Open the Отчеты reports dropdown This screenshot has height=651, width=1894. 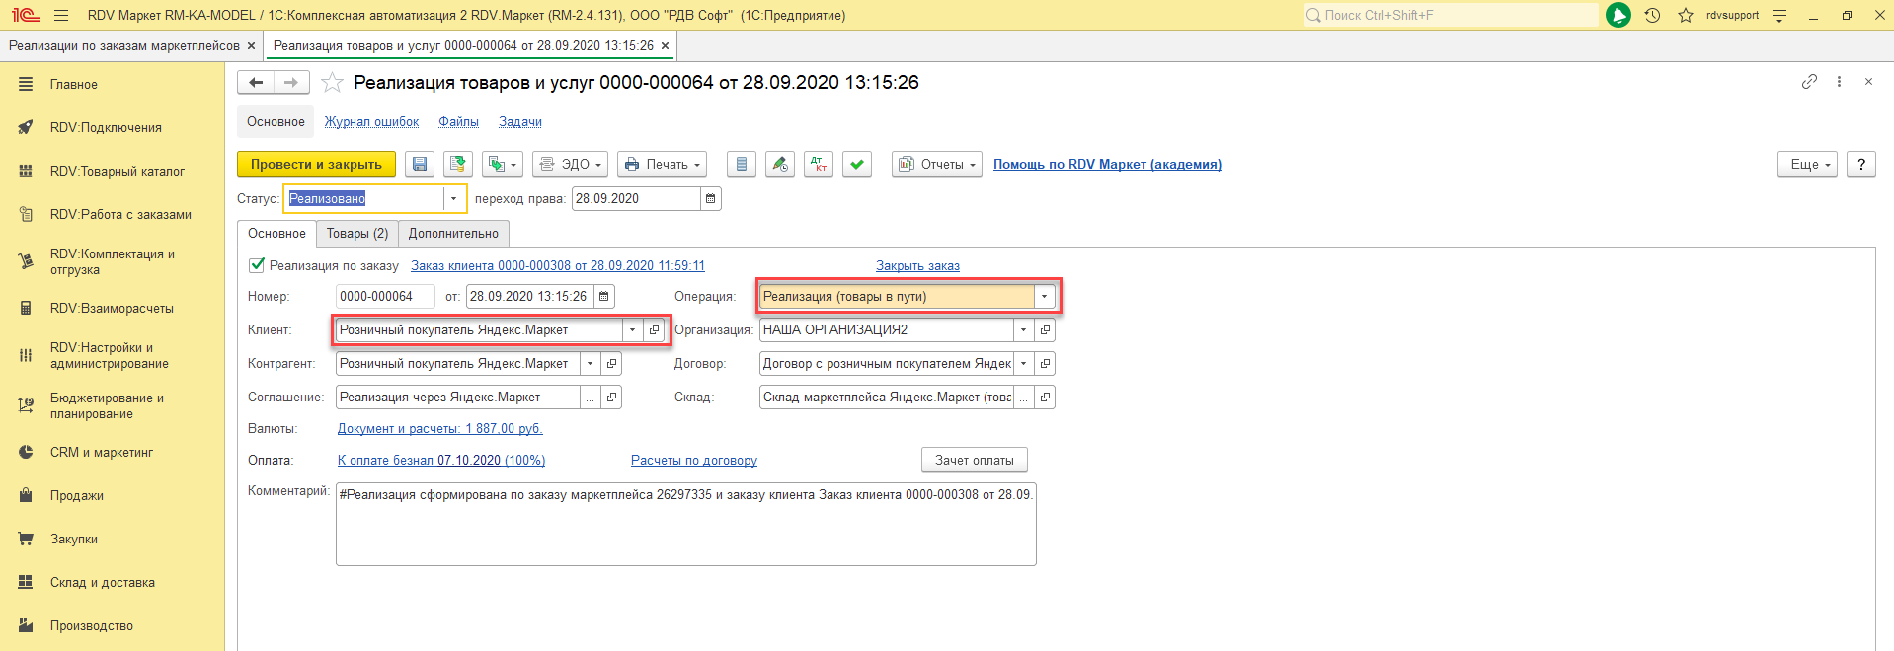pyautogui.click(x=937, y=164)
